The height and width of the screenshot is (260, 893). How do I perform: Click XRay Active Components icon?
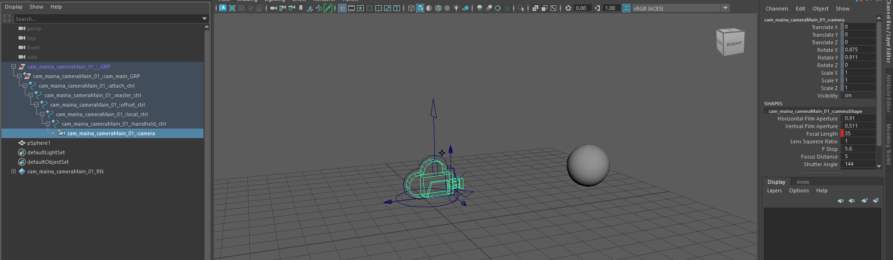coord(544,8)
